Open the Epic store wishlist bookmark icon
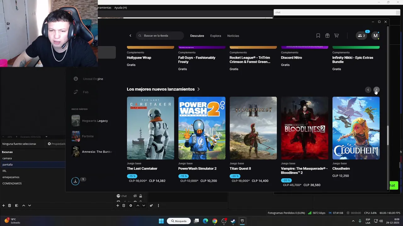The width and height of the screenshot is (403, 226). pos(318,36)
